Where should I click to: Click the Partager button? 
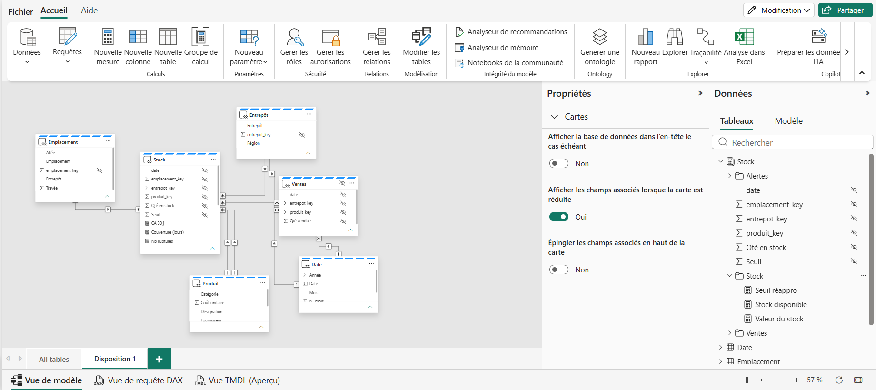click(x=845, y=10)
